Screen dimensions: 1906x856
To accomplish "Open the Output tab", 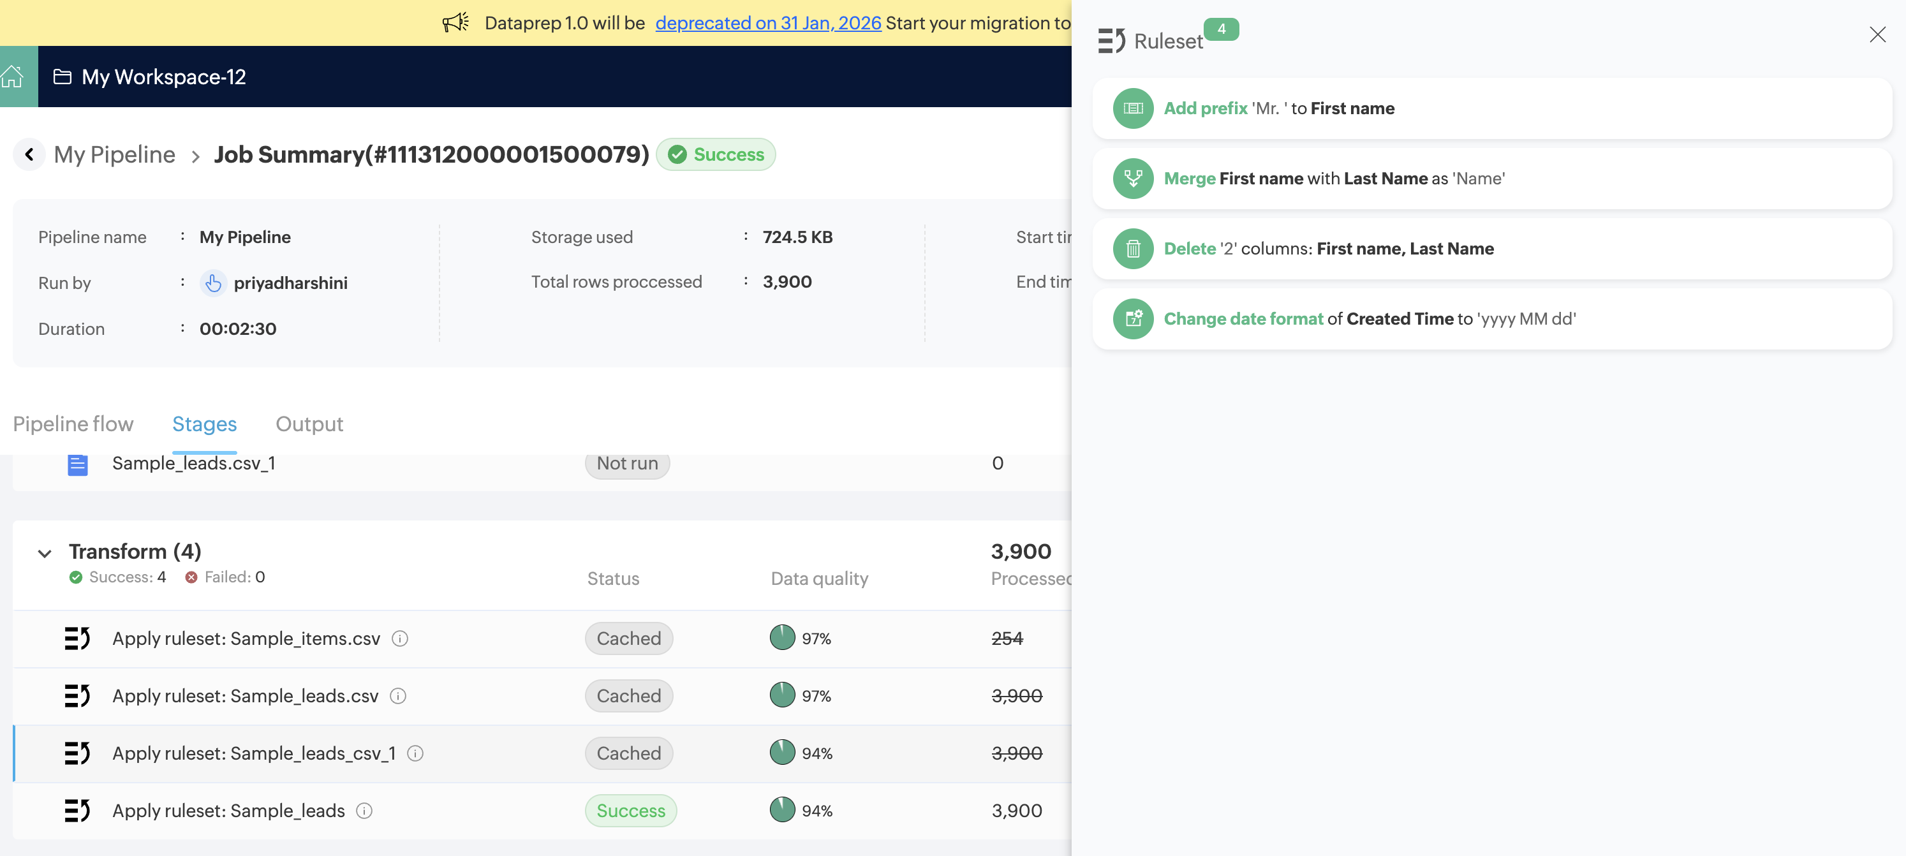I will (x=309, y=424).
